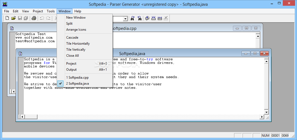The image size is (297, 140).
Task: Close the Softpedia.java child window
Action: (264, 53)
